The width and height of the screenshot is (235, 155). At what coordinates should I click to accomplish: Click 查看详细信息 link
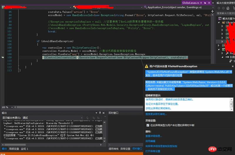point(154,136)
